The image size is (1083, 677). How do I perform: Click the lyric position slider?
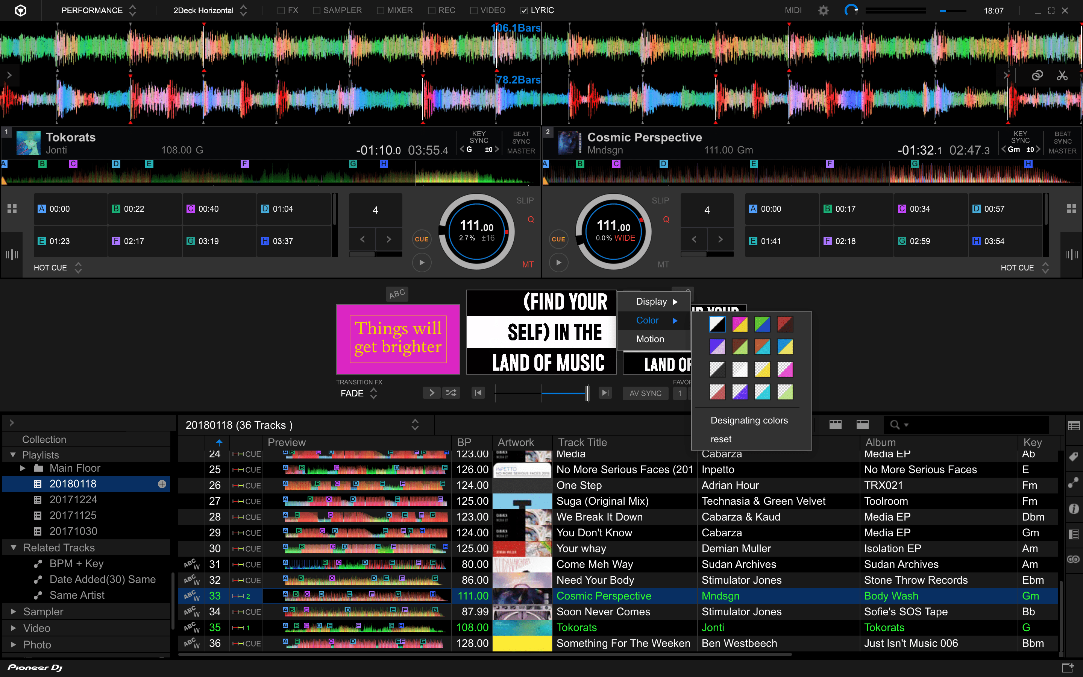(541, 393)
